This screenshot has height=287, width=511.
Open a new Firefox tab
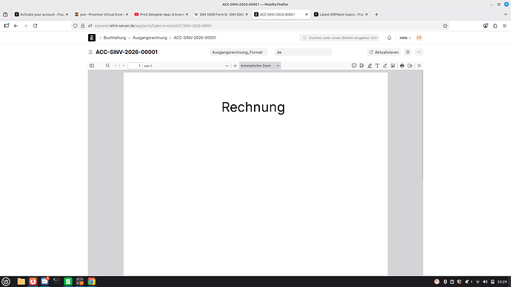pos(376,14)
